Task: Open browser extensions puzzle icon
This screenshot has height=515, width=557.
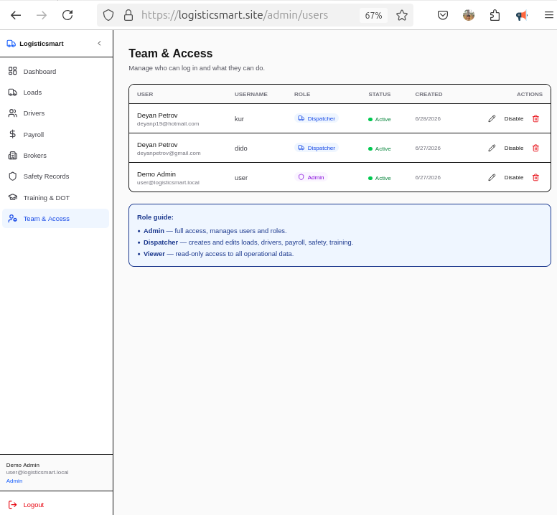Action: point(495,15)
